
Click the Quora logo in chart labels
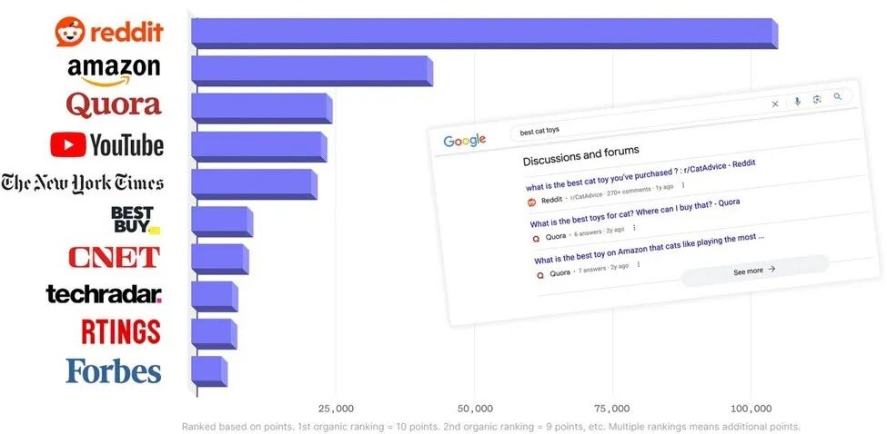tap(113, 105)
